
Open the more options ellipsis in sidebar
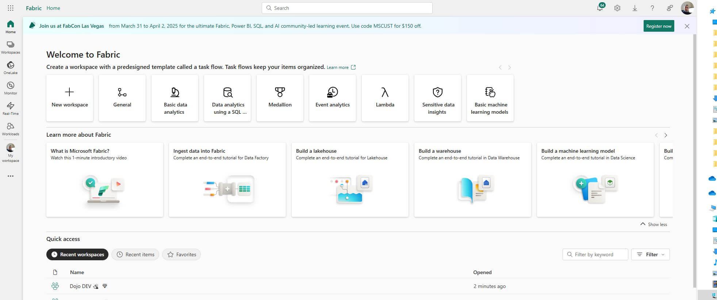pyautogui.click(x=11, y=176)
